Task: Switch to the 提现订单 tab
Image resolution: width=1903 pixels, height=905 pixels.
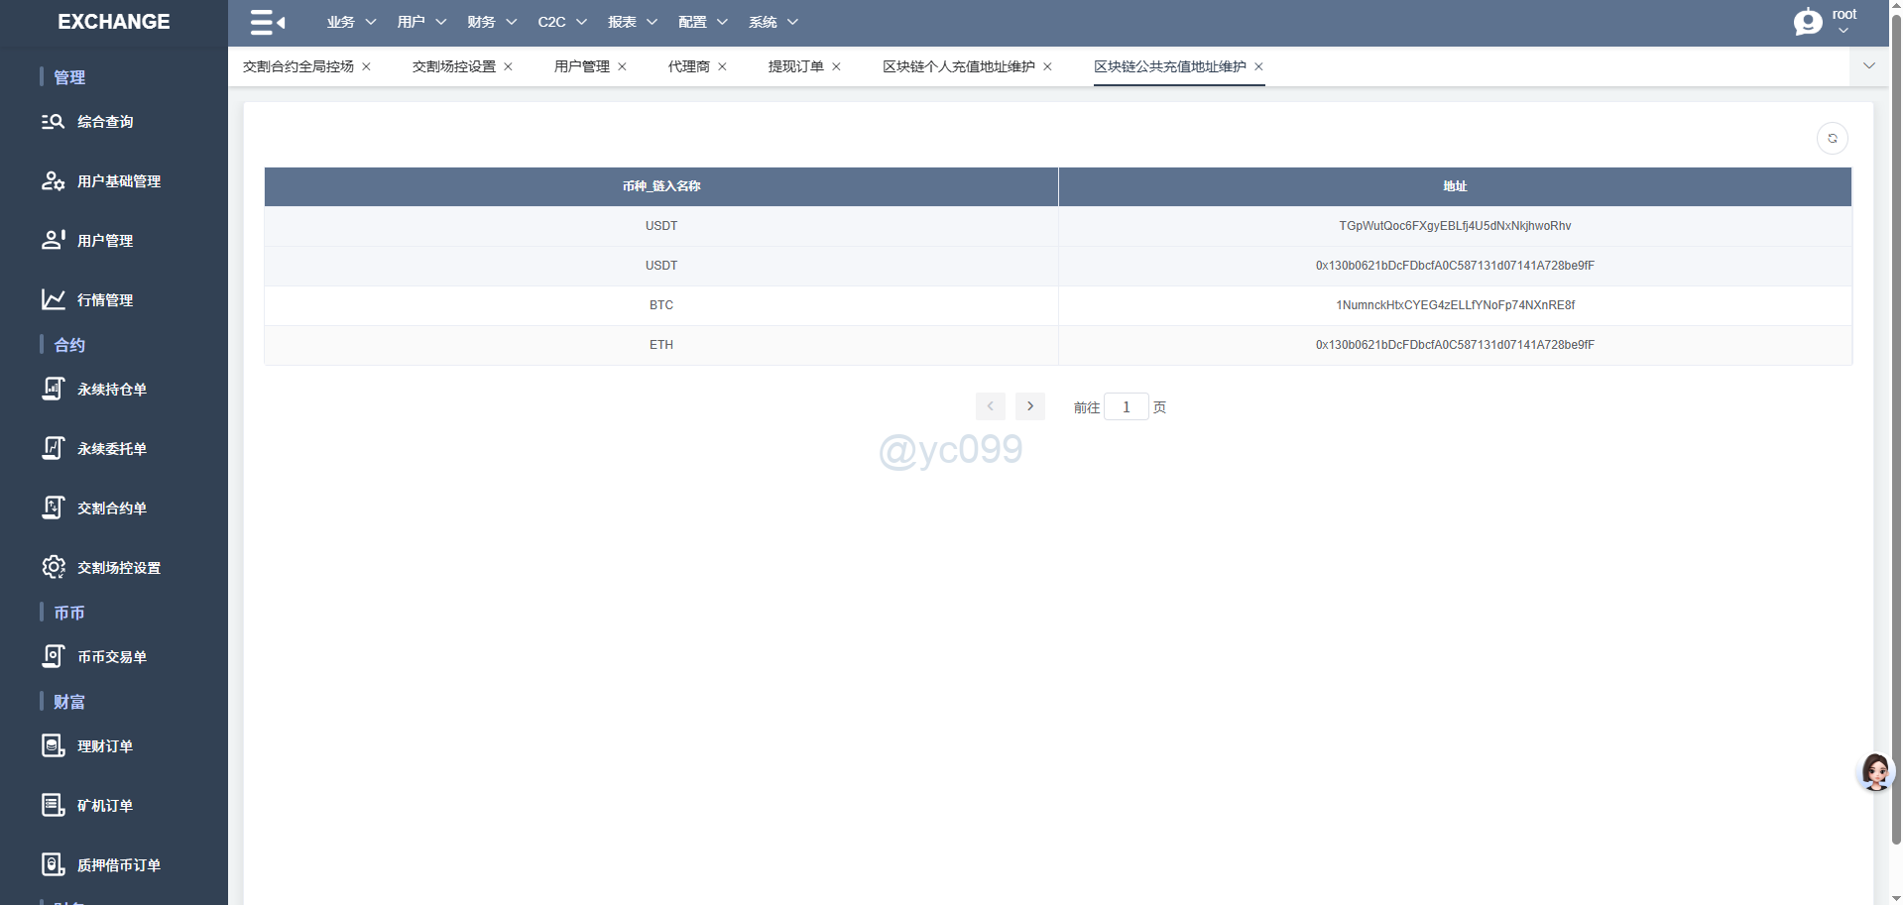Action: pyautogui.click(x=795, y=66)
